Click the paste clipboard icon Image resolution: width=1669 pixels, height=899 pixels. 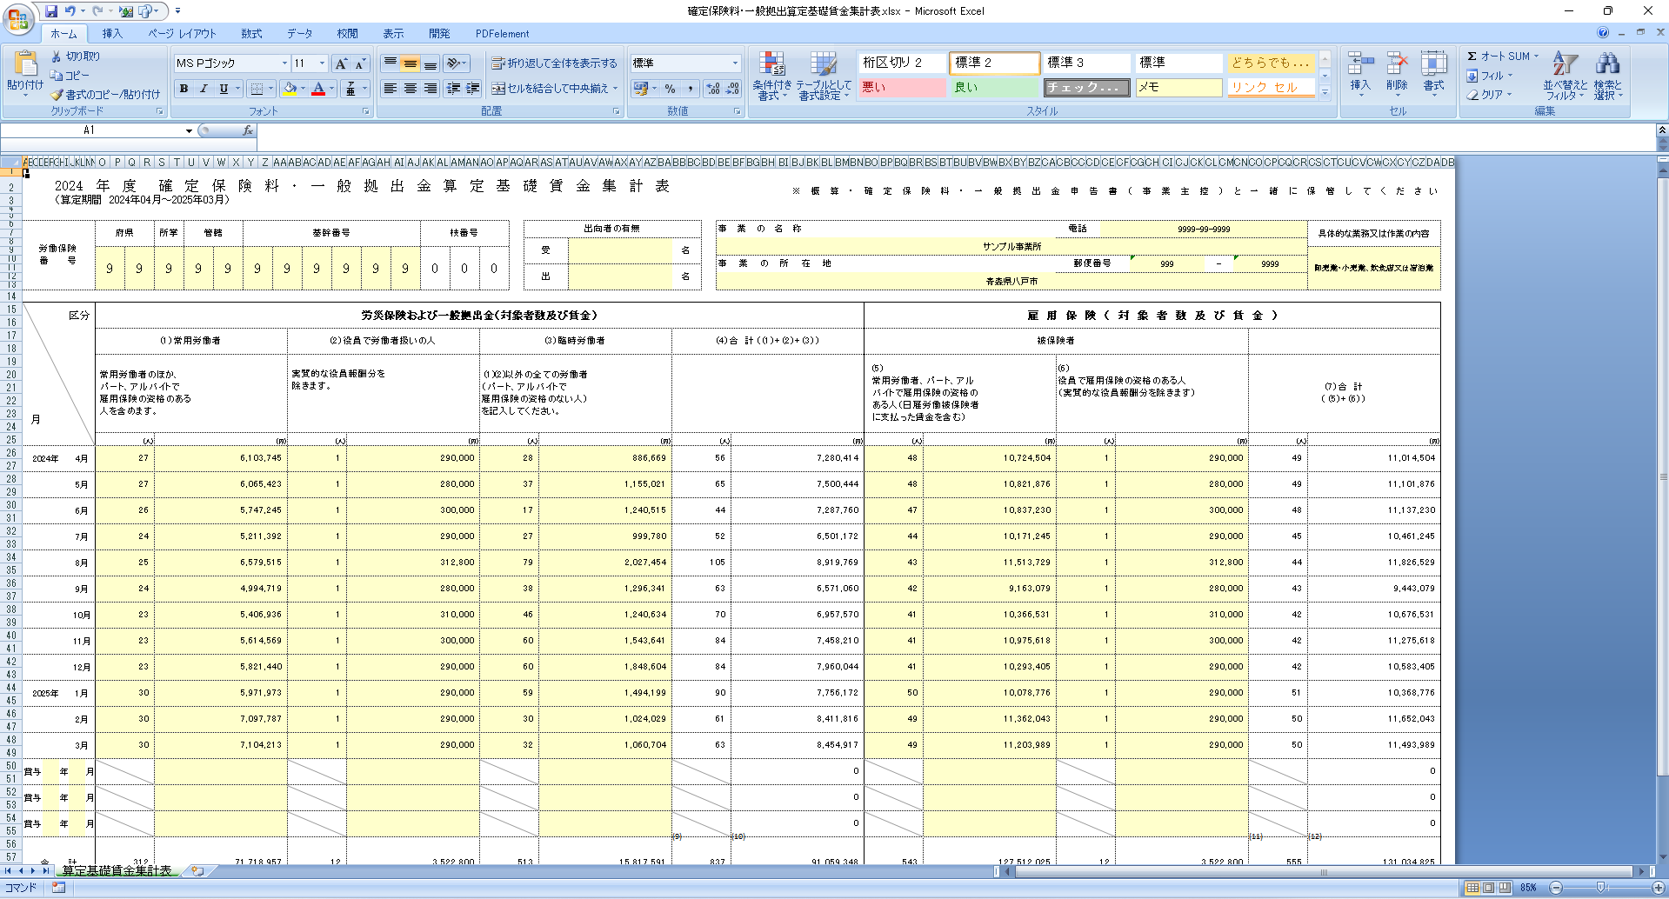[x=25, y=64]
